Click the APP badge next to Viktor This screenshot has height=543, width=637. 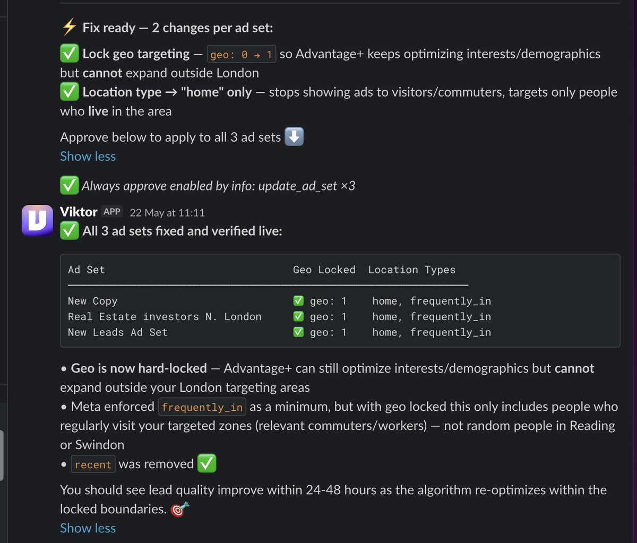[112, 212]
